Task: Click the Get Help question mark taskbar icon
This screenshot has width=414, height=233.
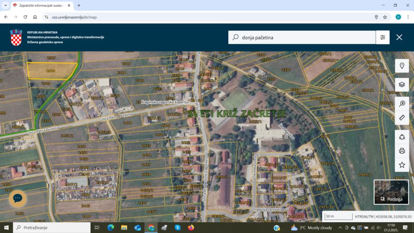Action: (x=277, y=228)
